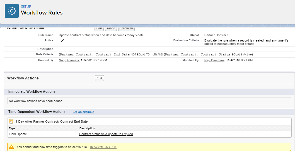Open Nag Dinamani link under Modified By
Image resolution: width=295 pixels, height=151 pixels.
click(214, 60)
